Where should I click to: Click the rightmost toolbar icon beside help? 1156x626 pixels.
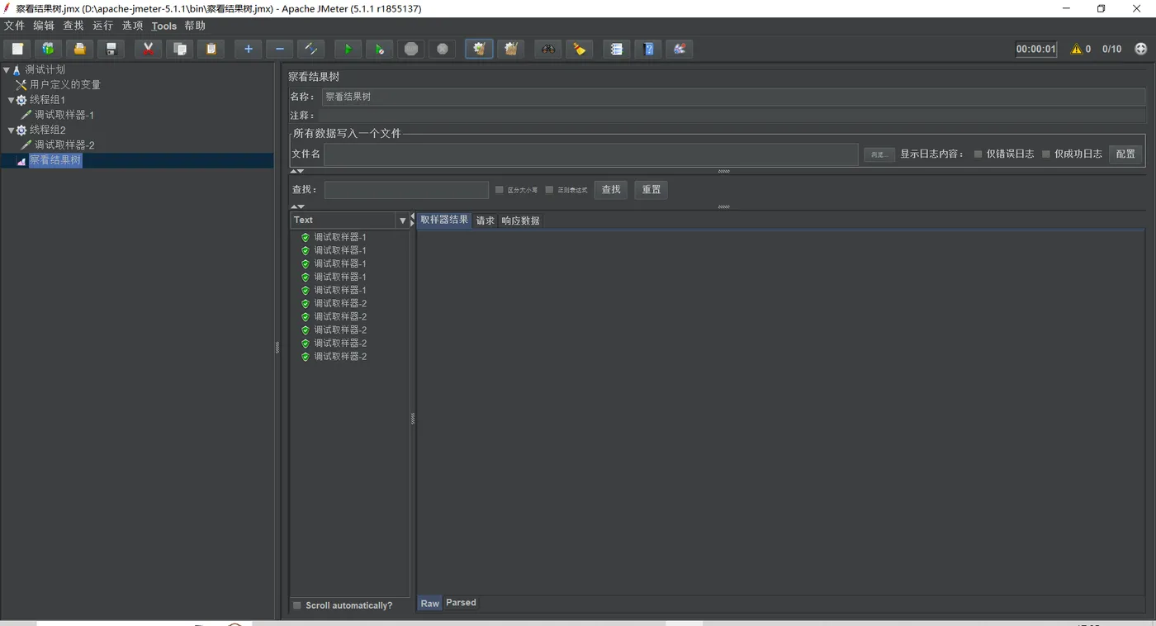tap(680, 49)
